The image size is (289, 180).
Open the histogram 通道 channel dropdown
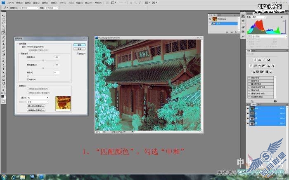(x=259, y=17)
